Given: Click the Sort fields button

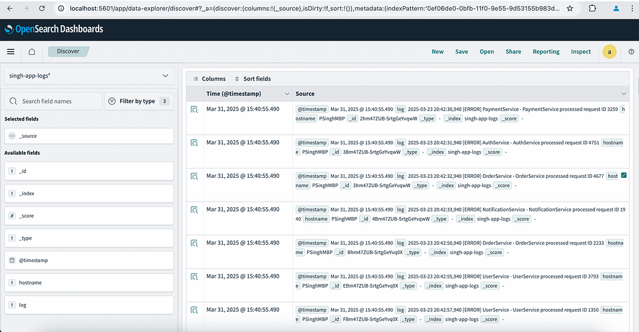Looking at the screenshot, I should (253, 79).
